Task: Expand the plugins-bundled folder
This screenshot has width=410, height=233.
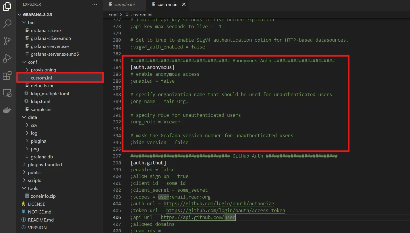Action: pos(24,164)
